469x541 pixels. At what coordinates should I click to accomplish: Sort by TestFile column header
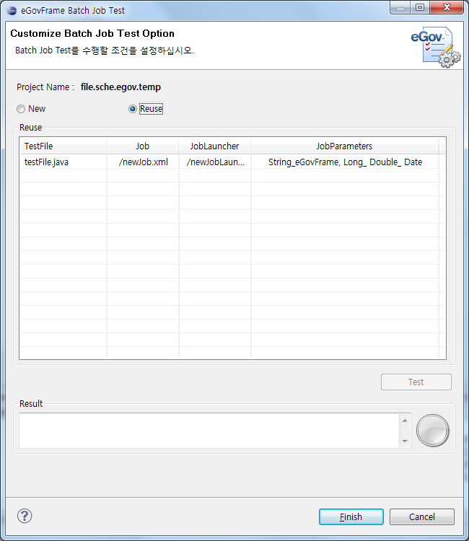pos(63,146)
